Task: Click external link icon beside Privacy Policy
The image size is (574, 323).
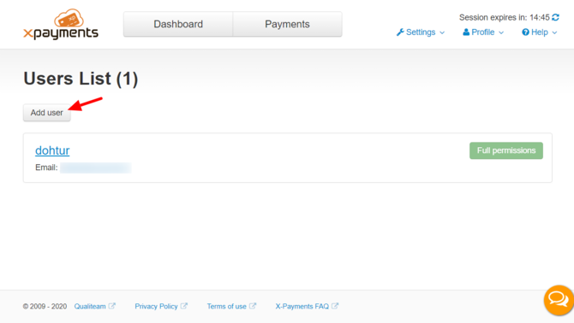Action: point(184,306)
